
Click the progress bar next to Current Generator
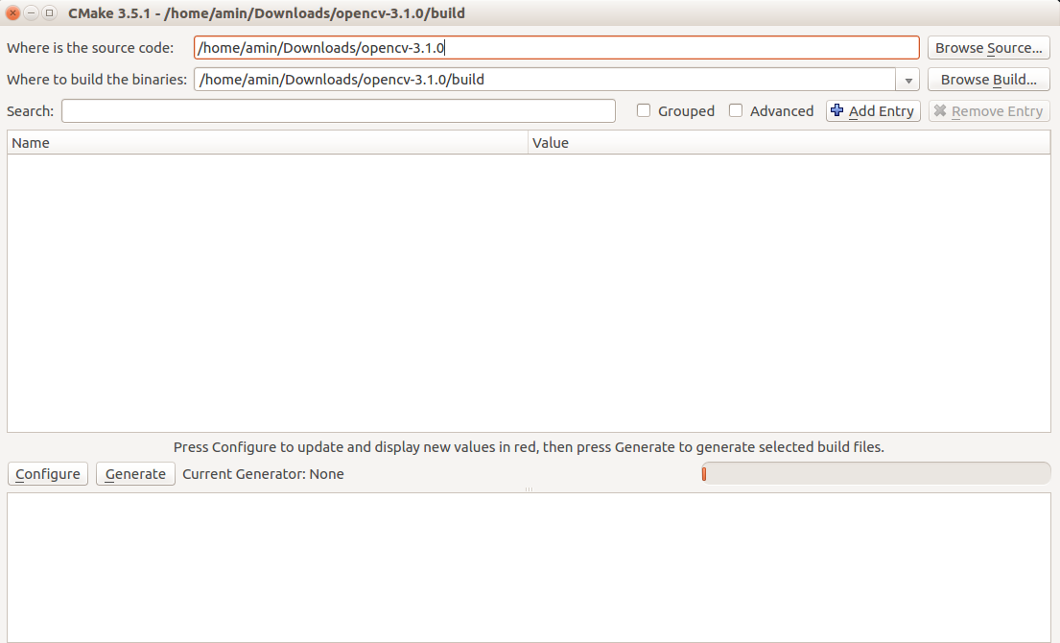coord(876,474)
